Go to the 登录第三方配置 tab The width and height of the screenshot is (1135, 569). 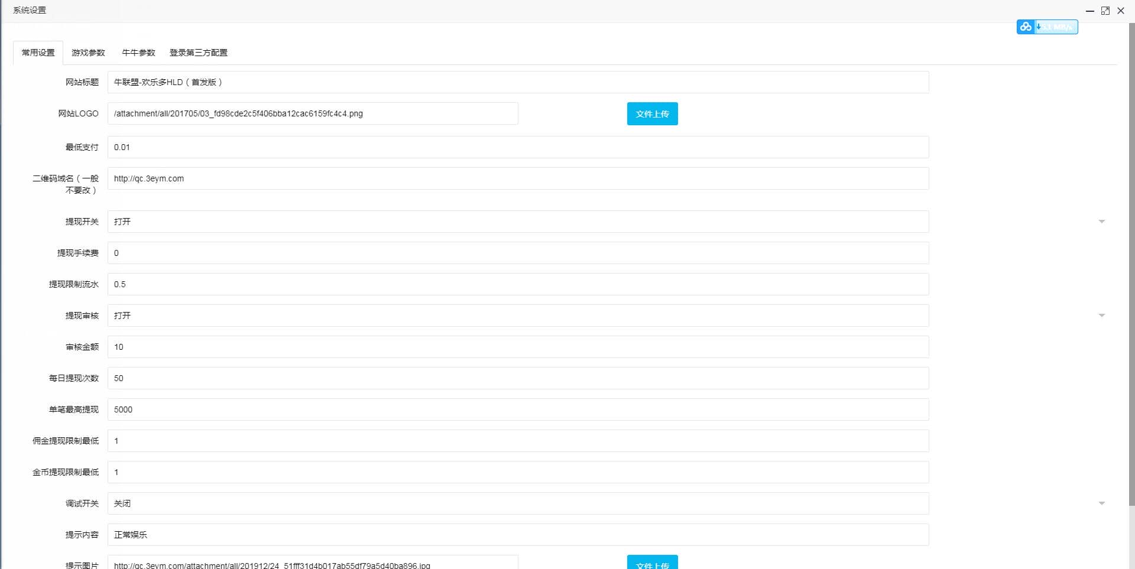tap(198, 53)
